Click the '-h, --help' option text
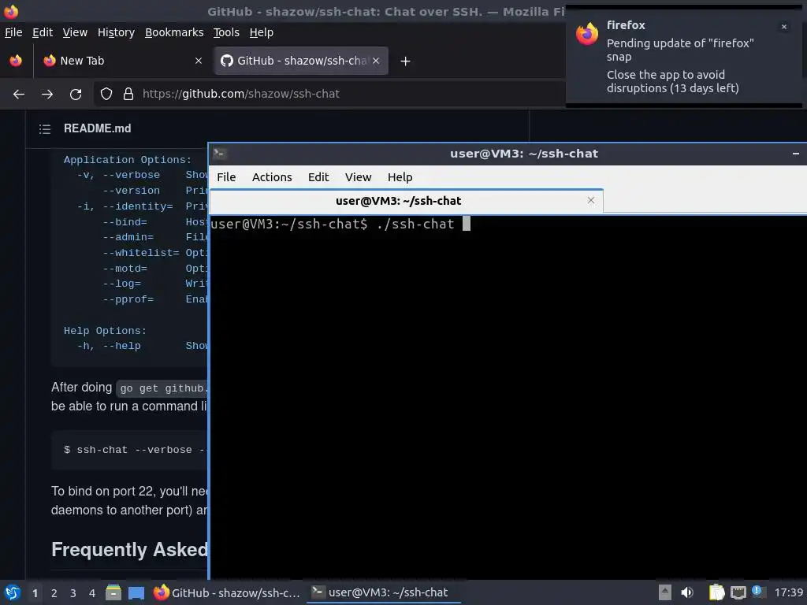The image size is (807, 605). (x=109, y=347)
